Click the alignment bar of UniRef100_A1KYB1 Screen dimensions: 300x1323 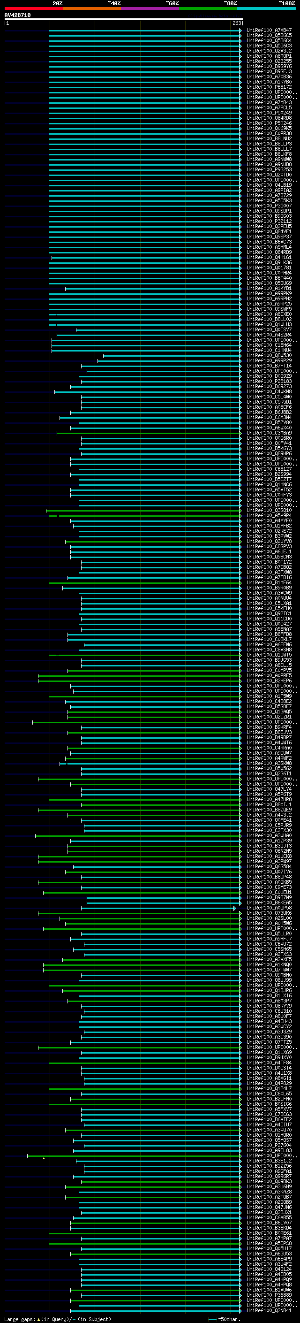153,289
